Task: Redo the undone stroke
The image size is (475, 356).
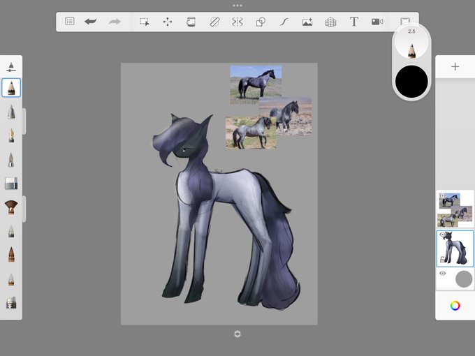Action: click(115, 22)
